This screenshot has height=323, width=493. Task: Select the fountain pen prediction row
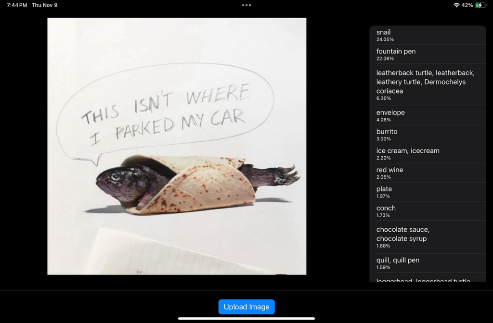coord(428,54)
